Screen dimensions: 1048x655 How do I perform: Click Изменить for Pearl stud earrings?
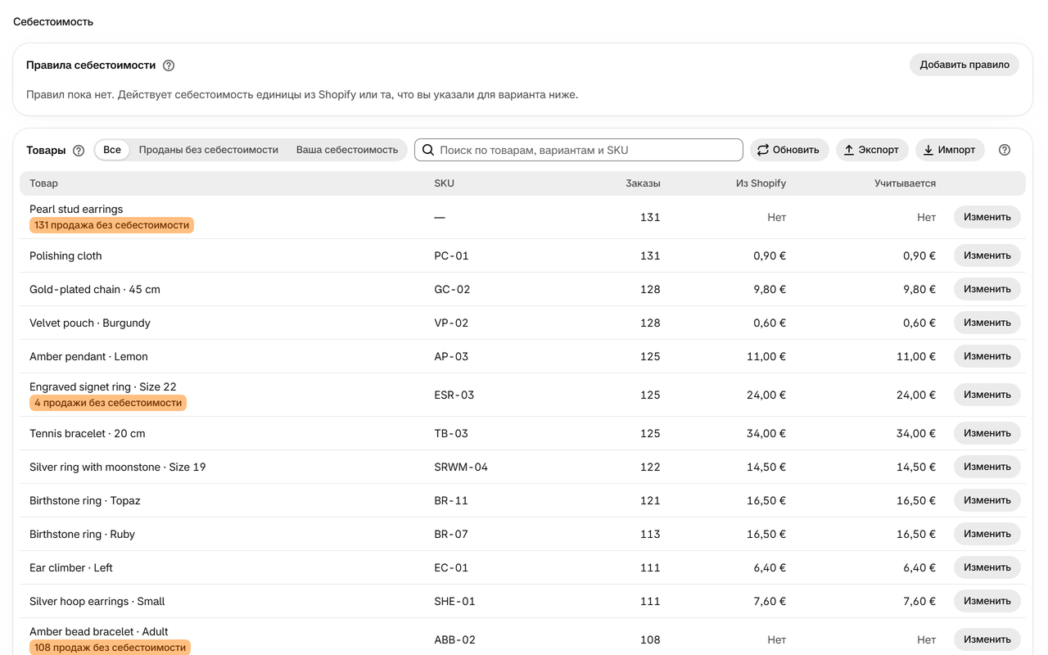click(x=987, y=217)
